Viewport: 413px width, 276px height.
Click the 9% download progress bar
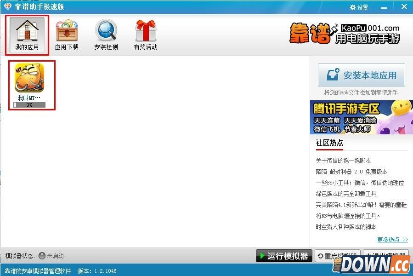pos(31,105)
